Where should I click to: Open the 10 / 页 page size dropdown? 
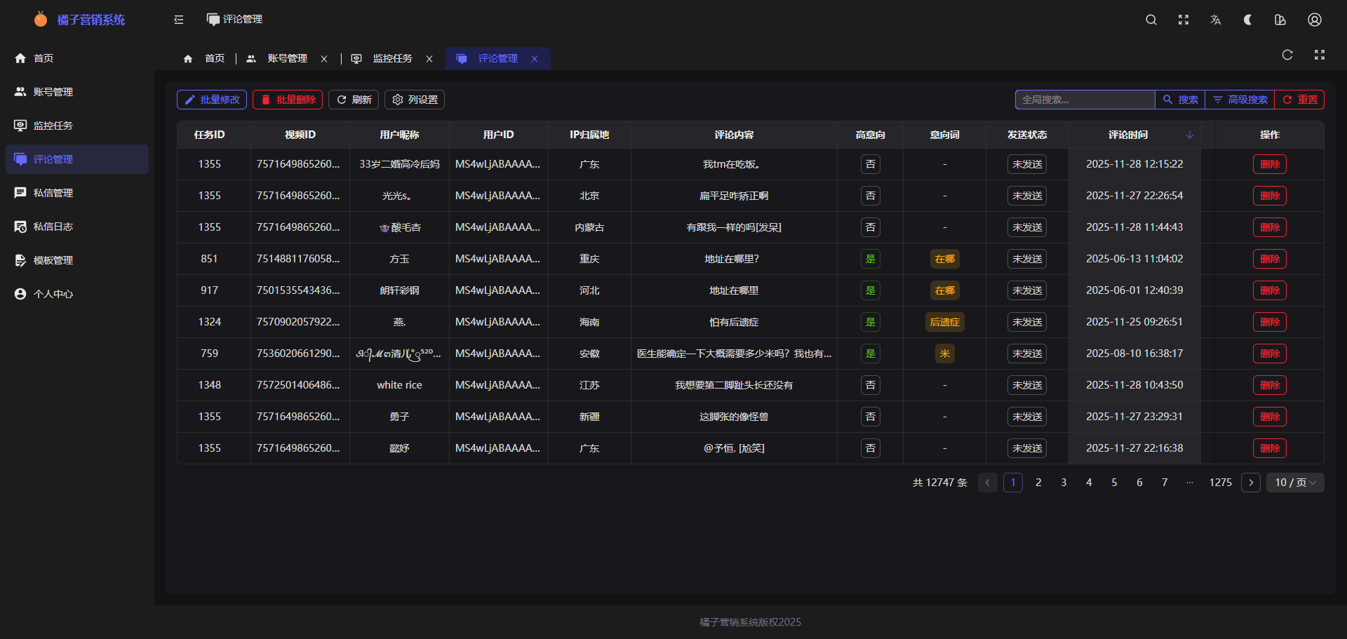[x=1295, y=483]
